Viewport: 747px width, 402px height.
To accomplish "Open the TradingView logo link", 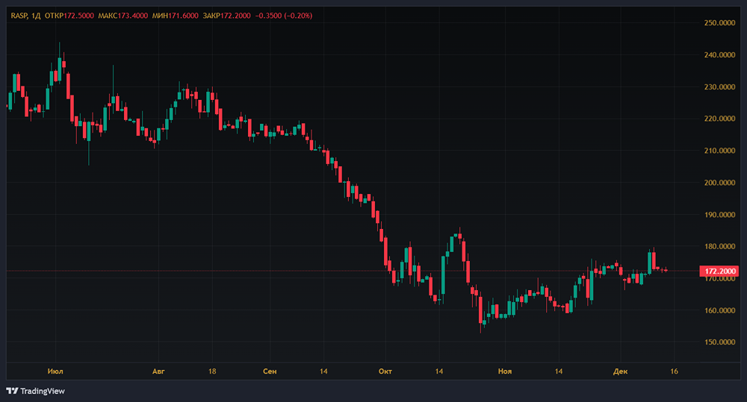I will 36,391.
